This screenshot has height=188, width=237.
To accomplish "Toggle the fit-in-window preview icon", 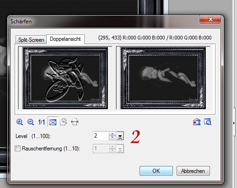I will tap(53, 122).
